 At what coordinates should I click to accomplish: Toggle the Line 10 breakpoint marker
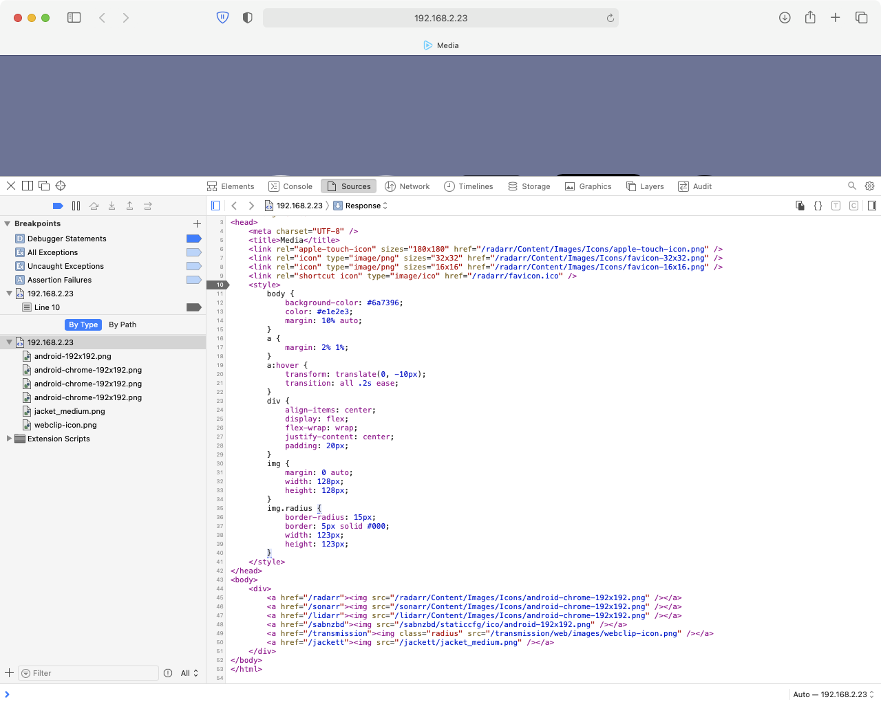pos(194,307)
